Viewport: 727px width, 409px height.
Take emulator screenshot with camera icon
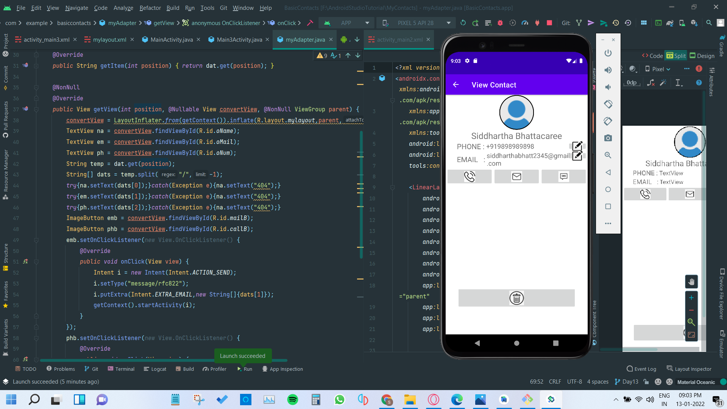[608, 138]
